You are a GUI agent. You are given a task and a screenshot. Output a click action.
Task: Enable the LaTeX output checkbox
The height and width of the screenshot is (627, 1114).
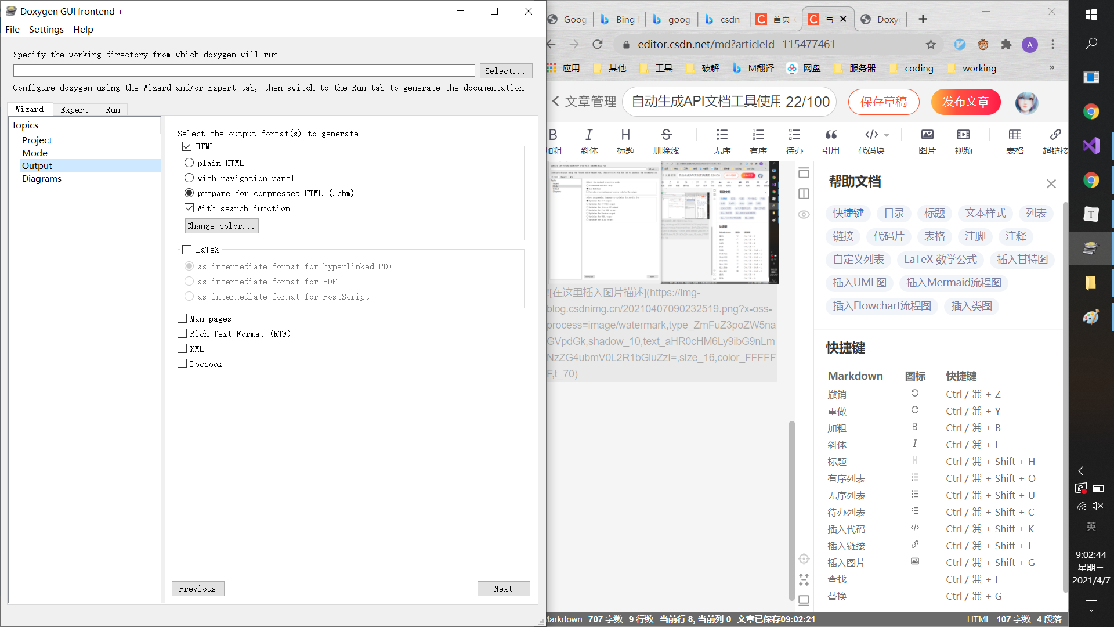click(187, 250)
